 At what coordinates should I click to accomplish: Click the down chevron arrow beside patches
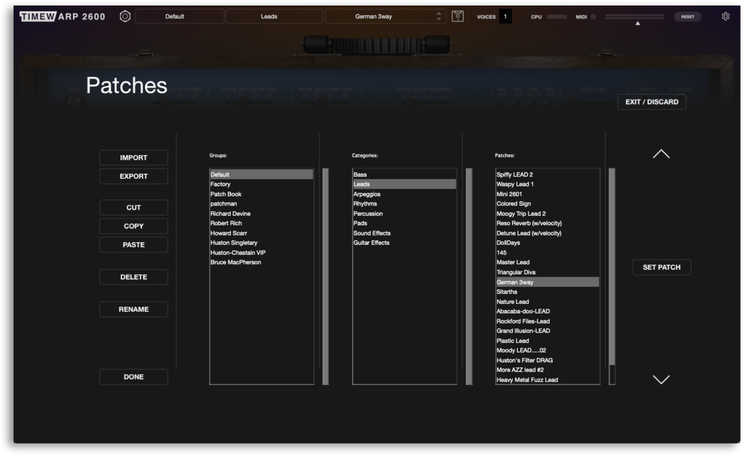click(661, 379)
